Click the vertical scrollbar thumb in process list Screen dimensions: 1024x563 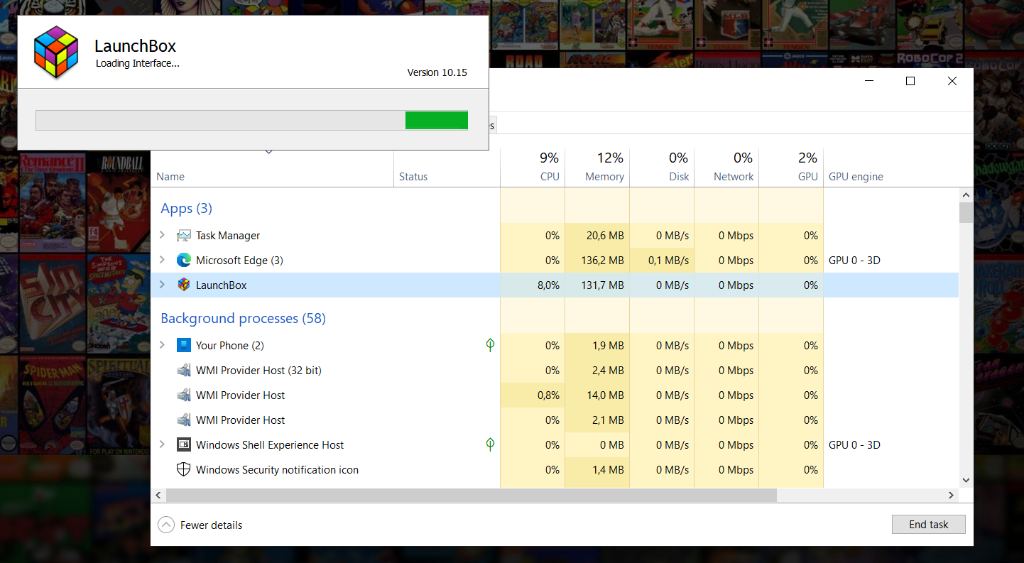(966, 212)
